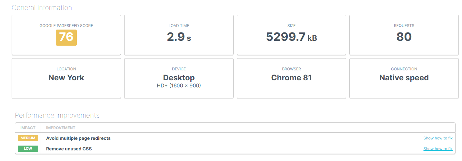Click the Google PageSpeed Score card label
The image size is (462, 161).
66,26
